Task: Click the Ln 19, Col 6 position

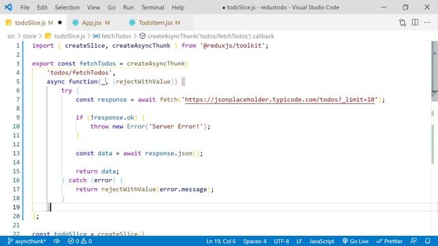Action: [221, 241]
